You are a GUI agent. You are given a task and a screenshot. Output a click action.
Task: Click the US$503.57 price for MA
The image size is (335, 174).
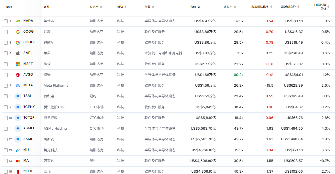293,161
